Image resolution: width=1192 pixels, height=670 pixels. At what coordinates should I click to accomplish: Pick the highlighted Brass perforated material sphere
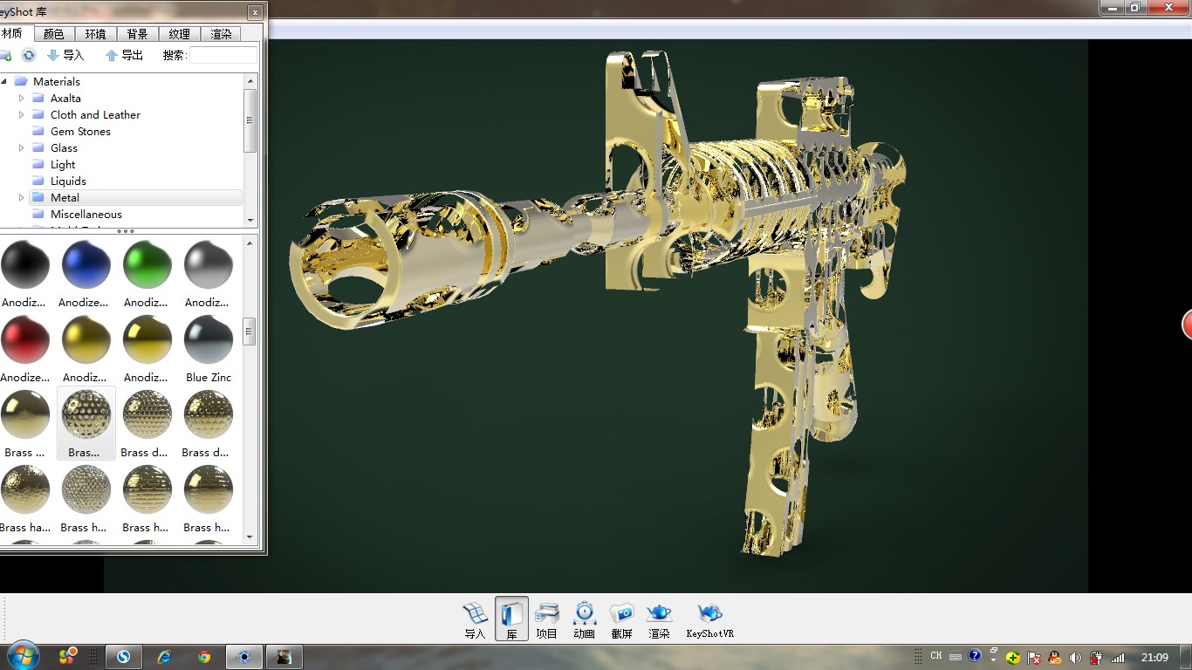86,414
